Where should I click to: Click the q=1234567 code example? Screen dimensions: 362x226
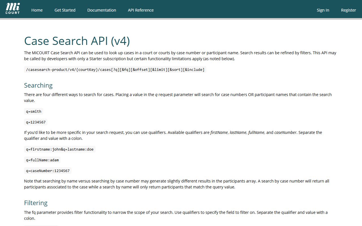pos(36,122)
